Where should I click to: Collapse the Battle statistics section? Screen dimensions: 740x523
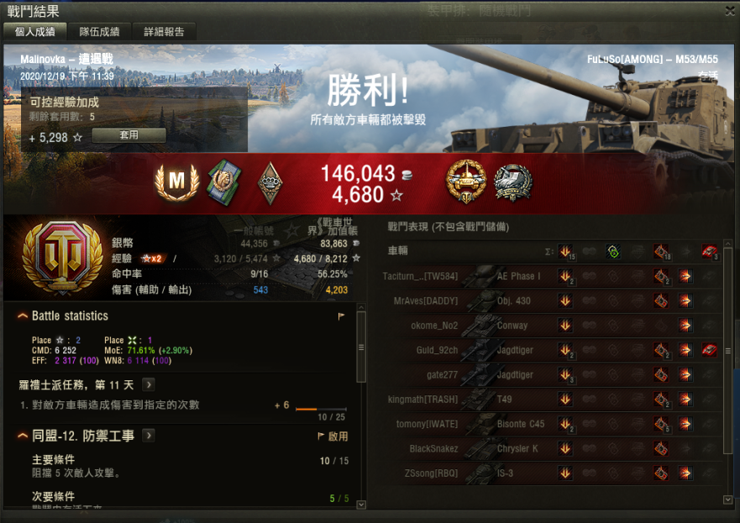[x=22, y=316]
